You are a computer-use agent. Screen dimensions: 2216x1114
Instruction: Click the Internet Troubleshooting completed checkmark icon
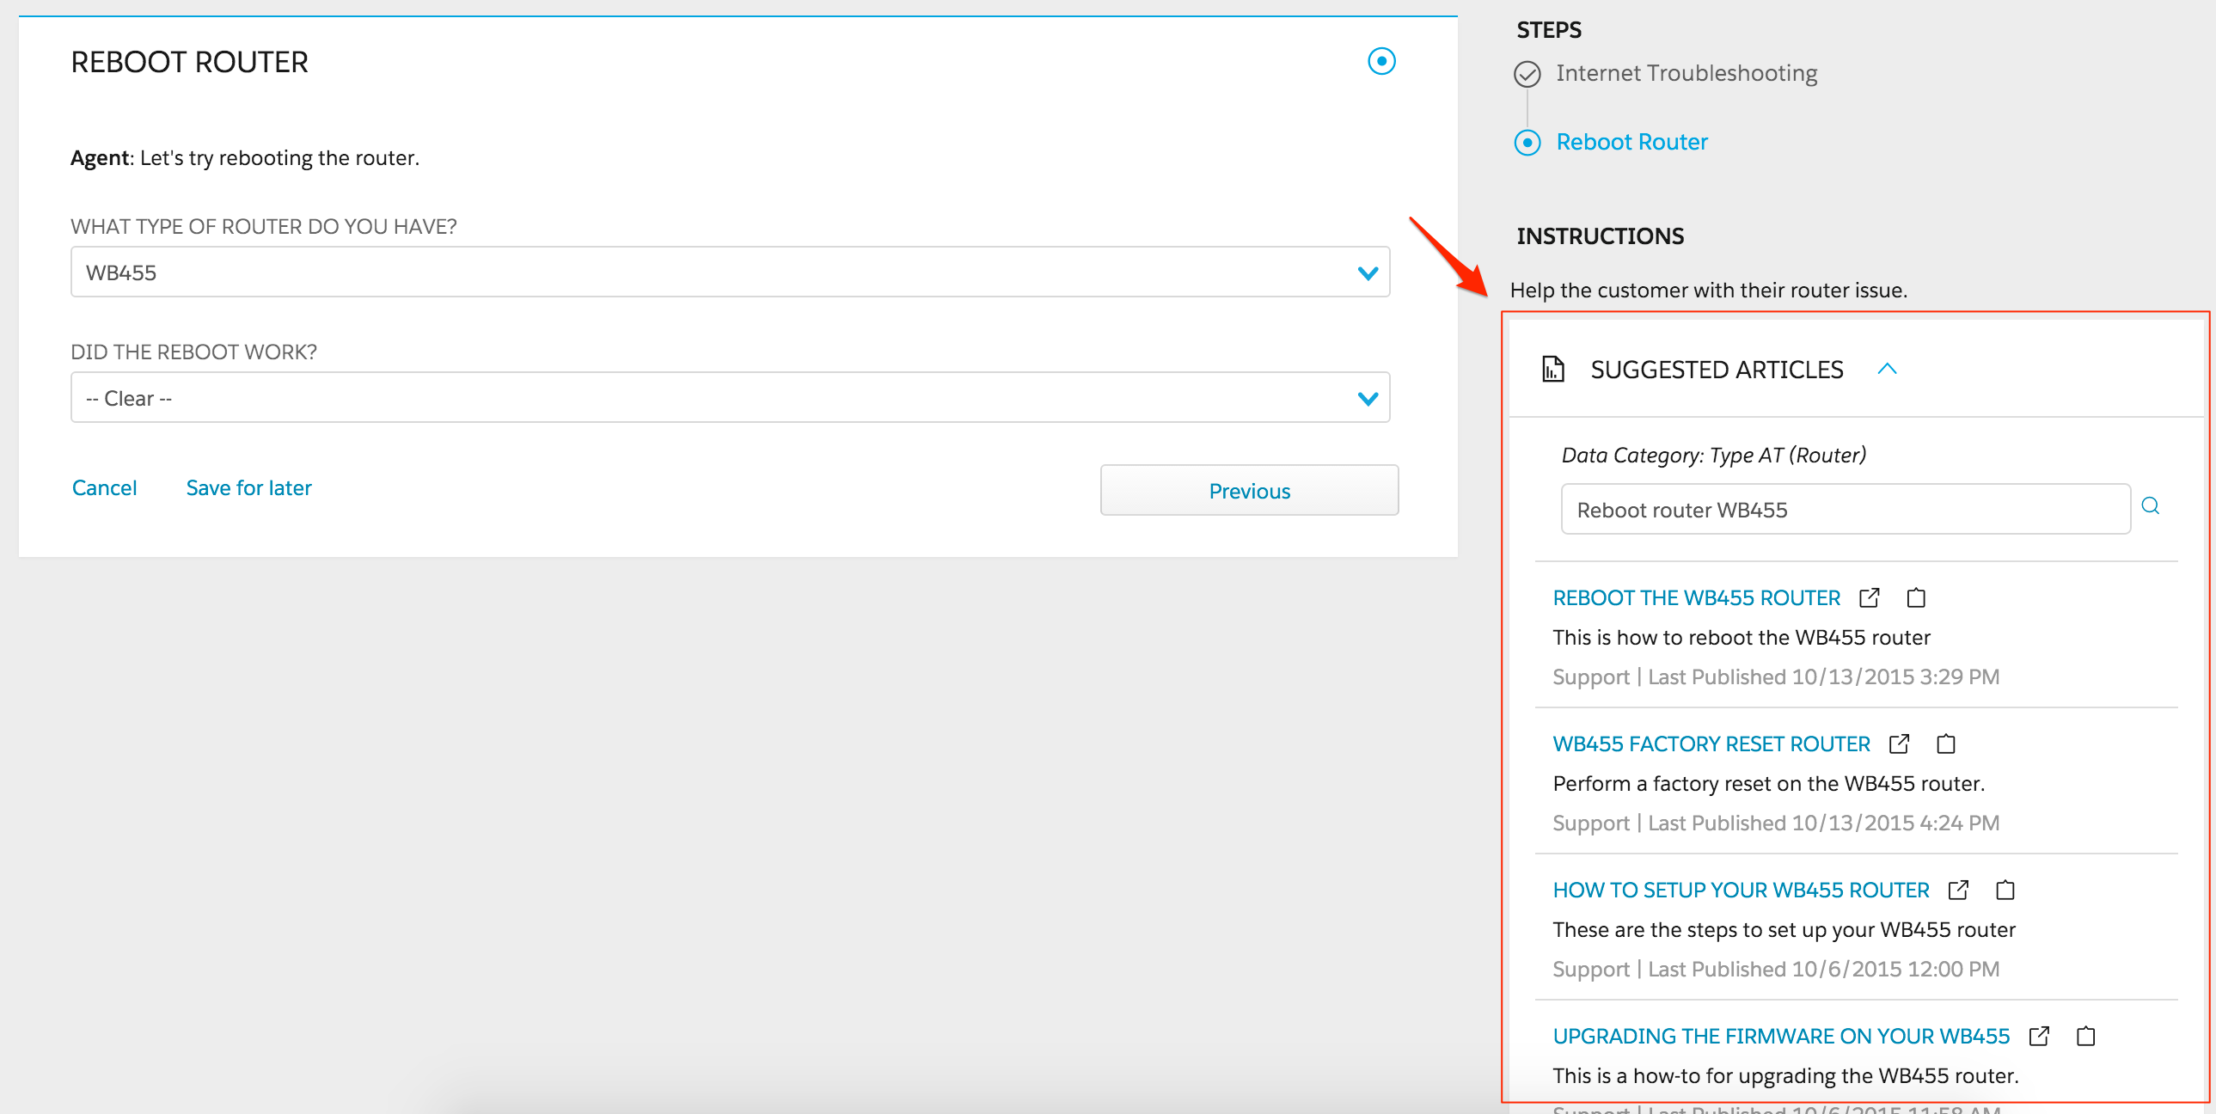click(1527, 75)
